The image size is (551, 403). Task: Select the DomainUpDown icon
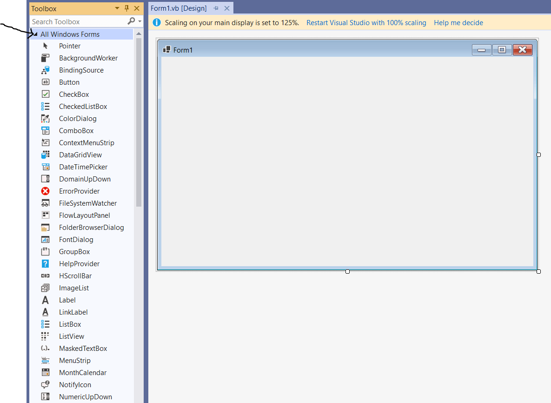coord(45,179)
